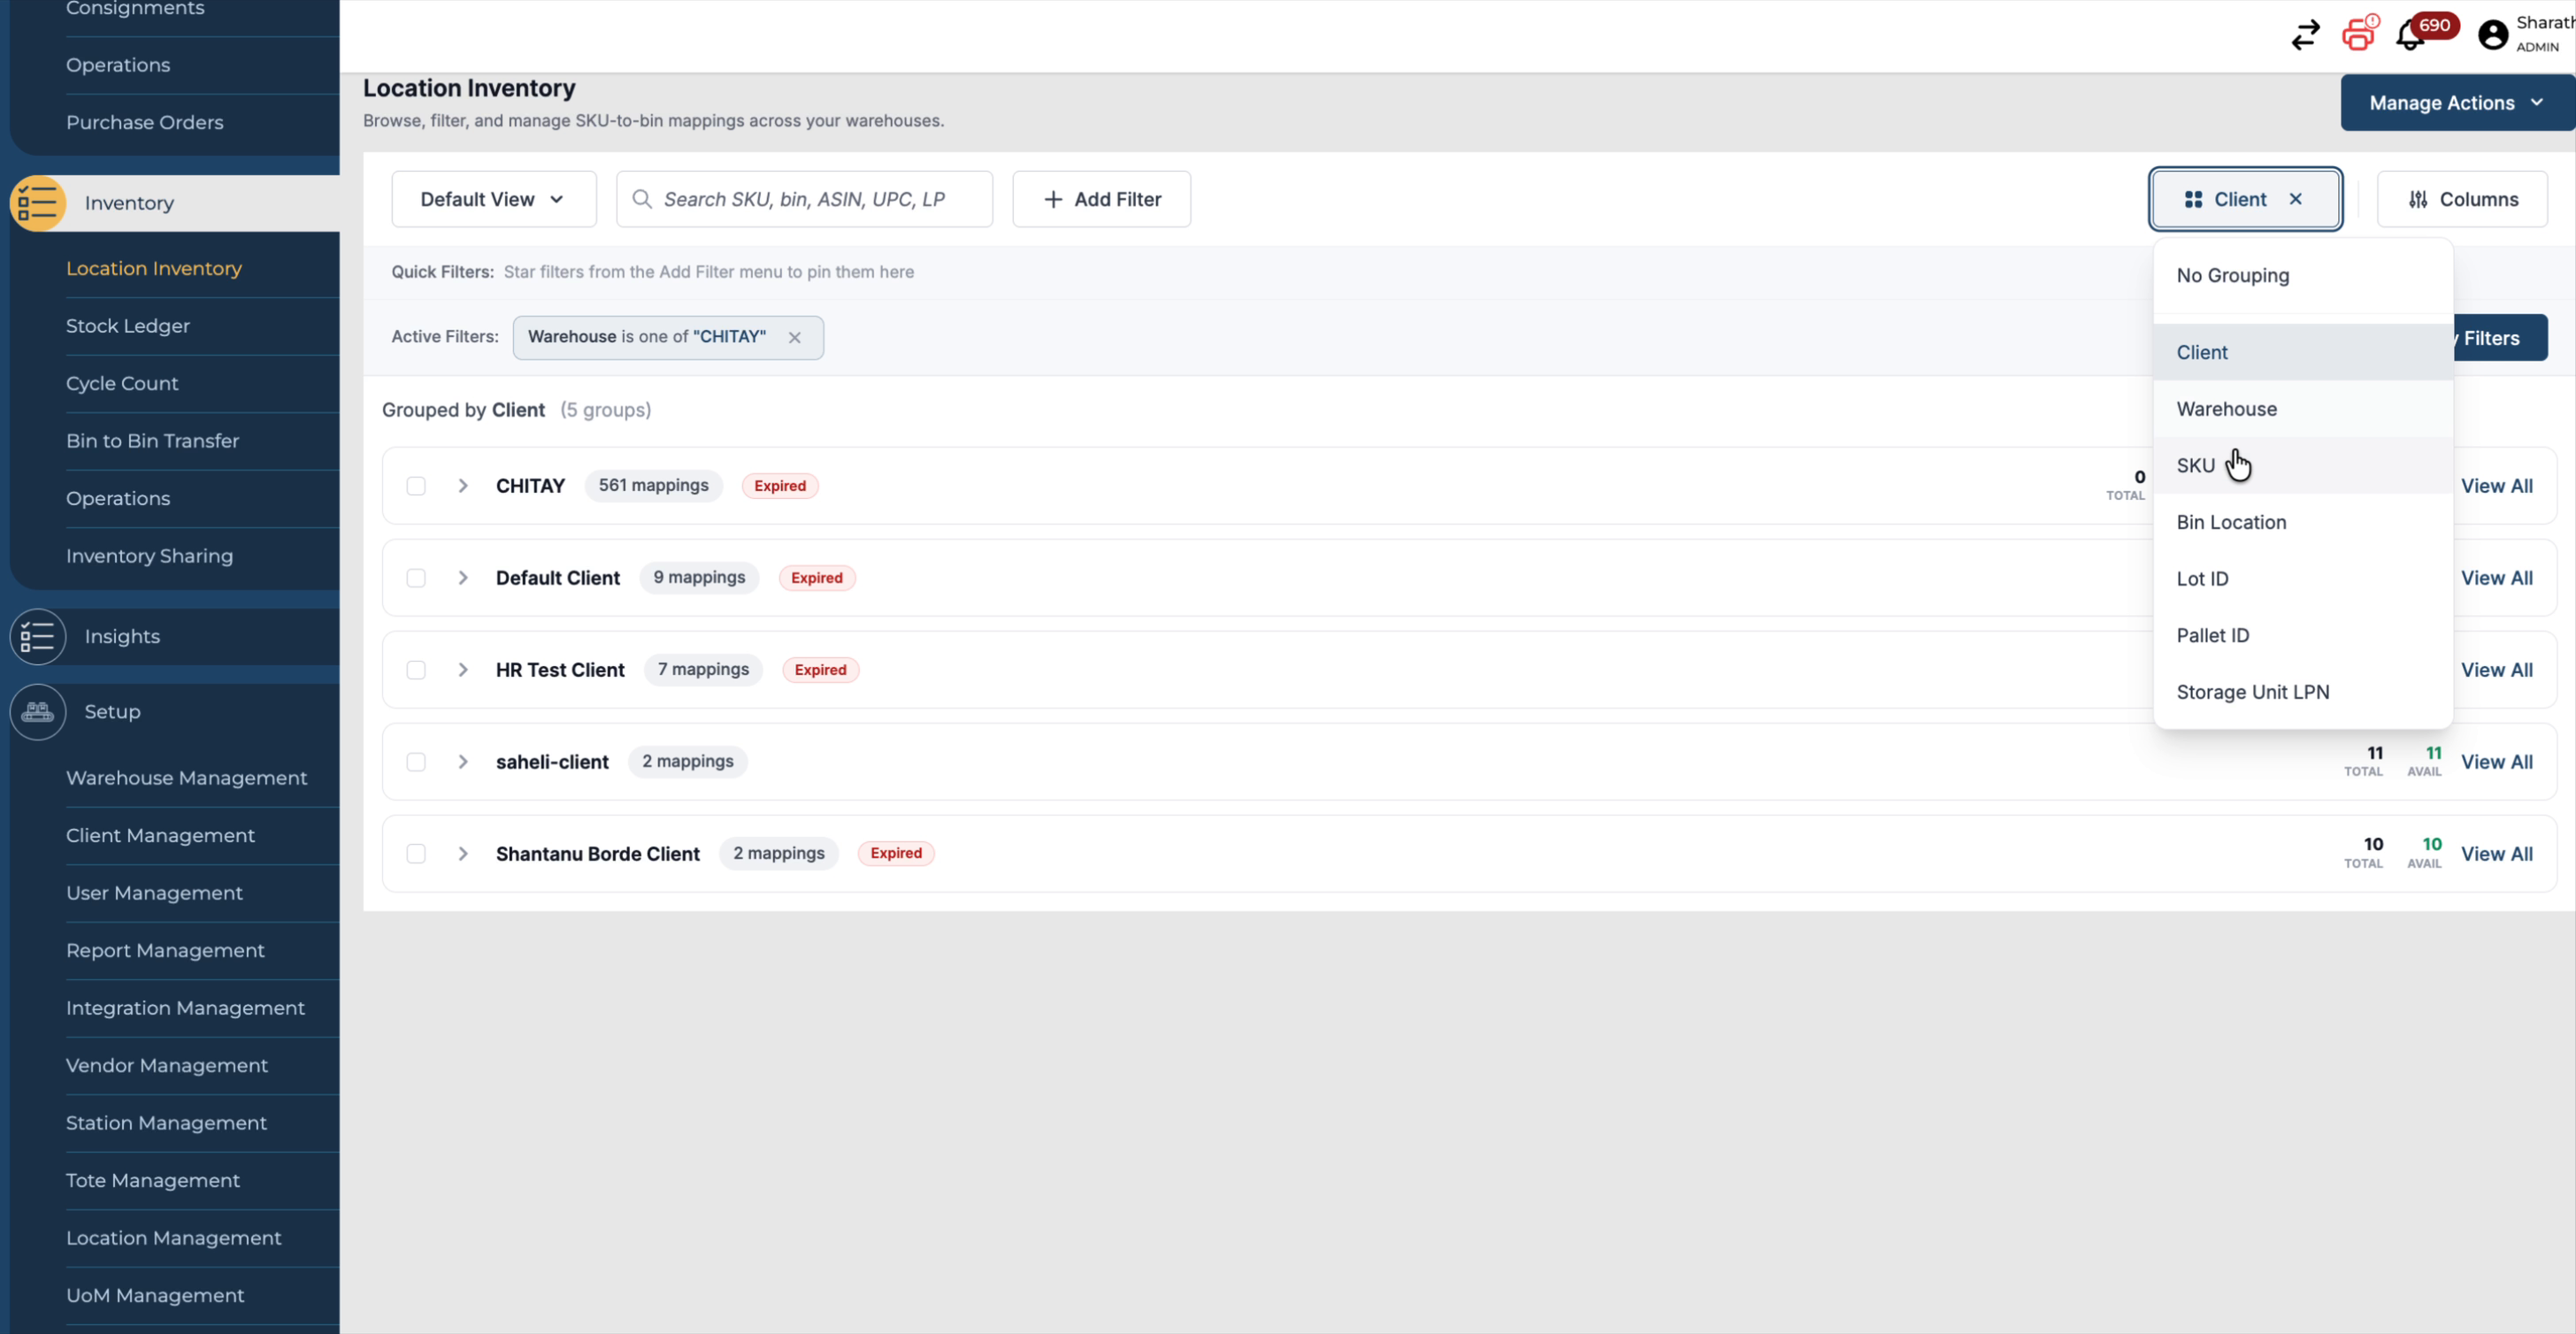Select Location Inventory in sidebar

tap(154, 269)
